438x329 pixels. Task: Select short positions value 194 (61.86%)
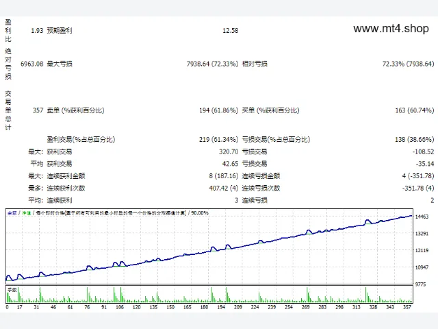[x=218, y=110]
